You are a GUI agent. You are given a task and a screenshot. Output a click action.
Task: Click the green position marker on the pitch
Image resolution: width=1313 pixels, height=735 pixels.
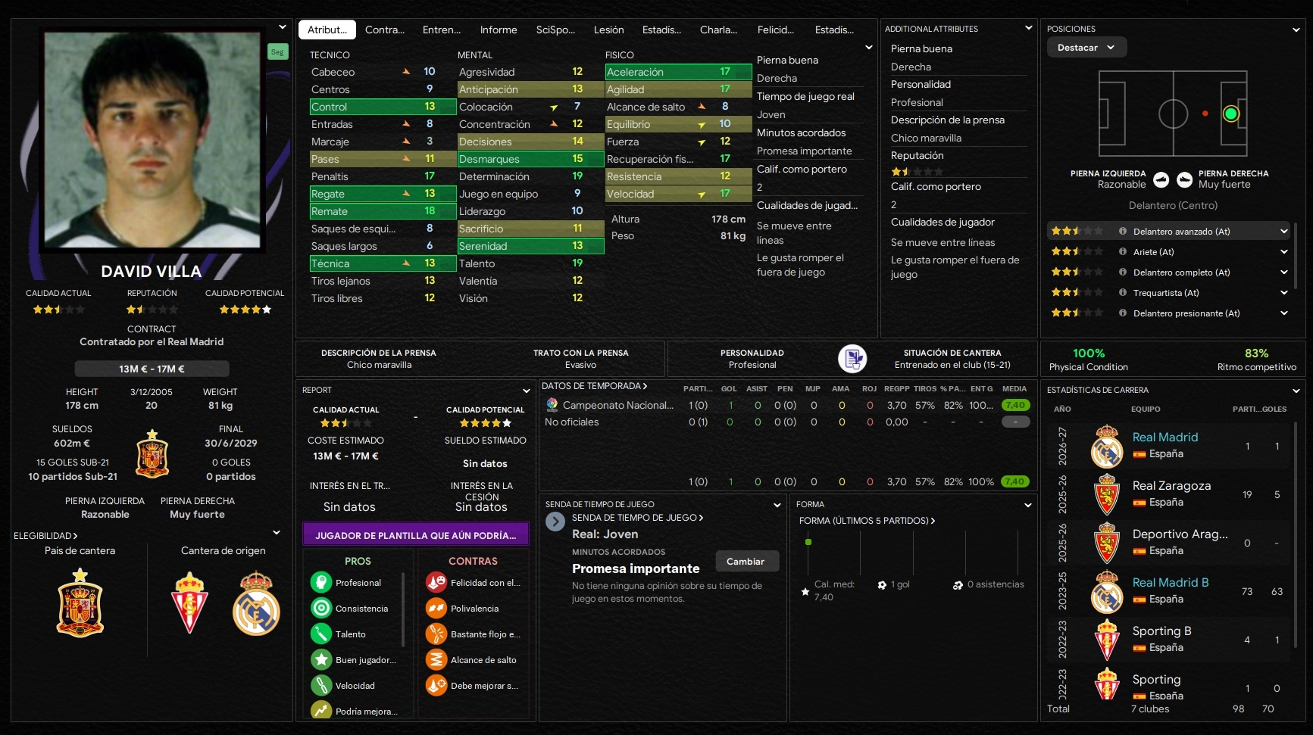pyautogui.click(x=1231, y=114)
